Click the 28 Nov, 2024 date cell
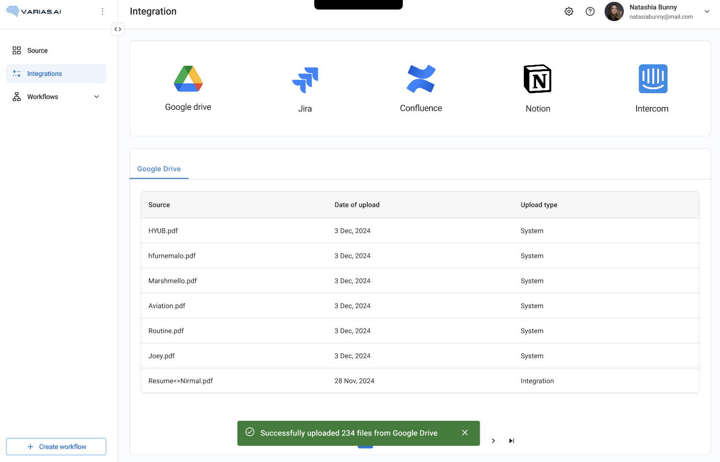The image size is (720, 462). (354, 381)
